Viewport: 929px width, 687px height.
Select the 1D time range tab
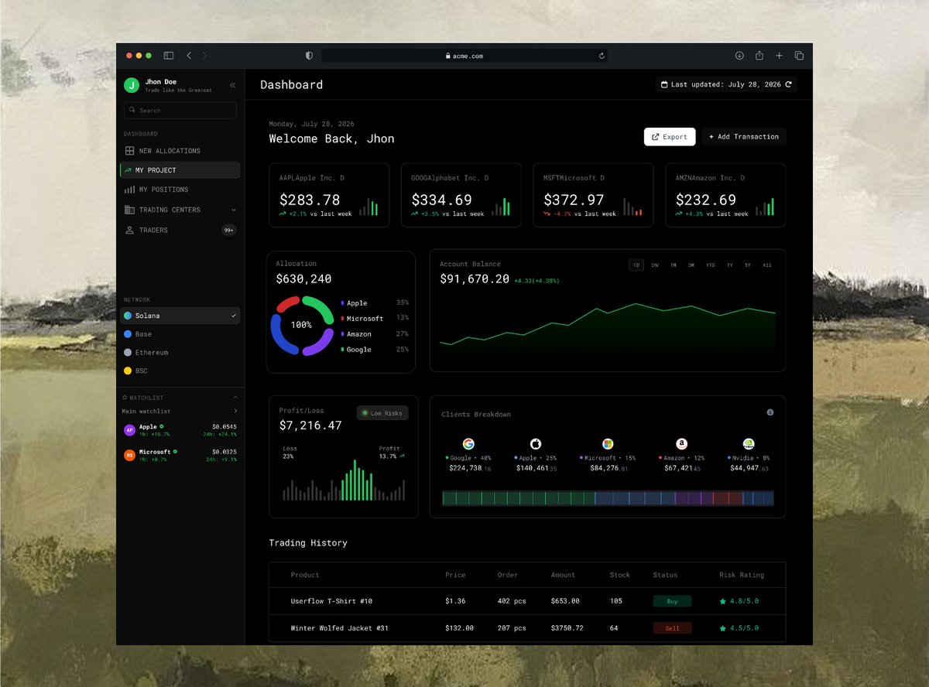(636, 265)
